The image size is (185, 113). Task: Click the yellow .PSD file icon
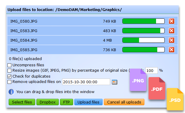pyautogui.click(x=175, y=99)
